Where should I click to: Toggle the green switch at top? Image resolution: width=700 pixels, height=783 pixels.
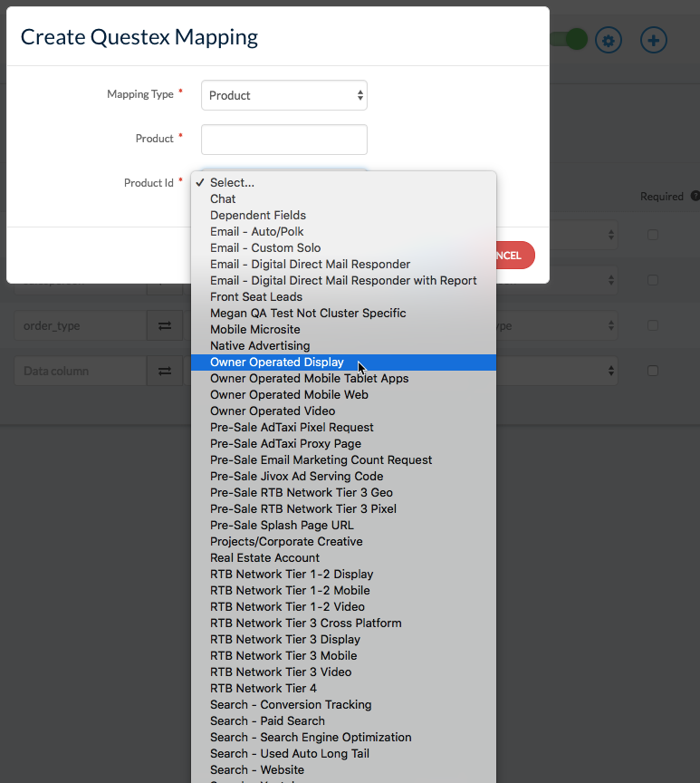[x=570, y=40]
